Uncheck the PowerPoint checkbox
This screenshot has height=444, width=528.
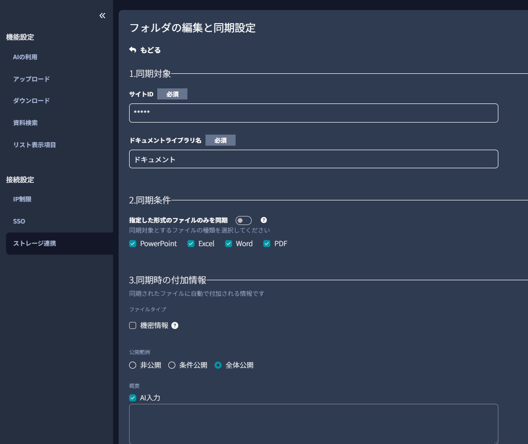(133, 244)
